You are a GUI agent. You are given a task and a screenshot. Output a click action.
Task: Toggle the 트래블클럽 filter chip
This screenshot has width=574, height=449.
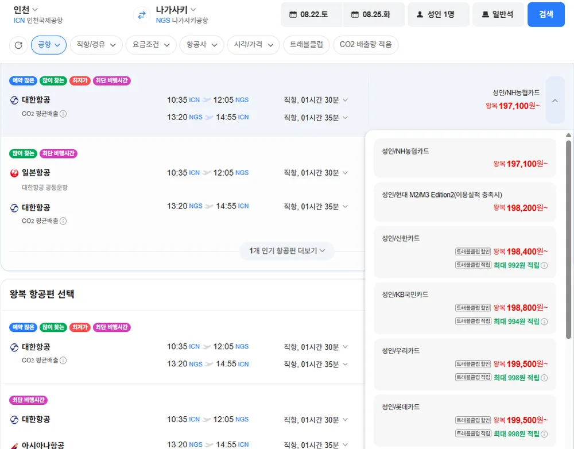click(307, 45)
